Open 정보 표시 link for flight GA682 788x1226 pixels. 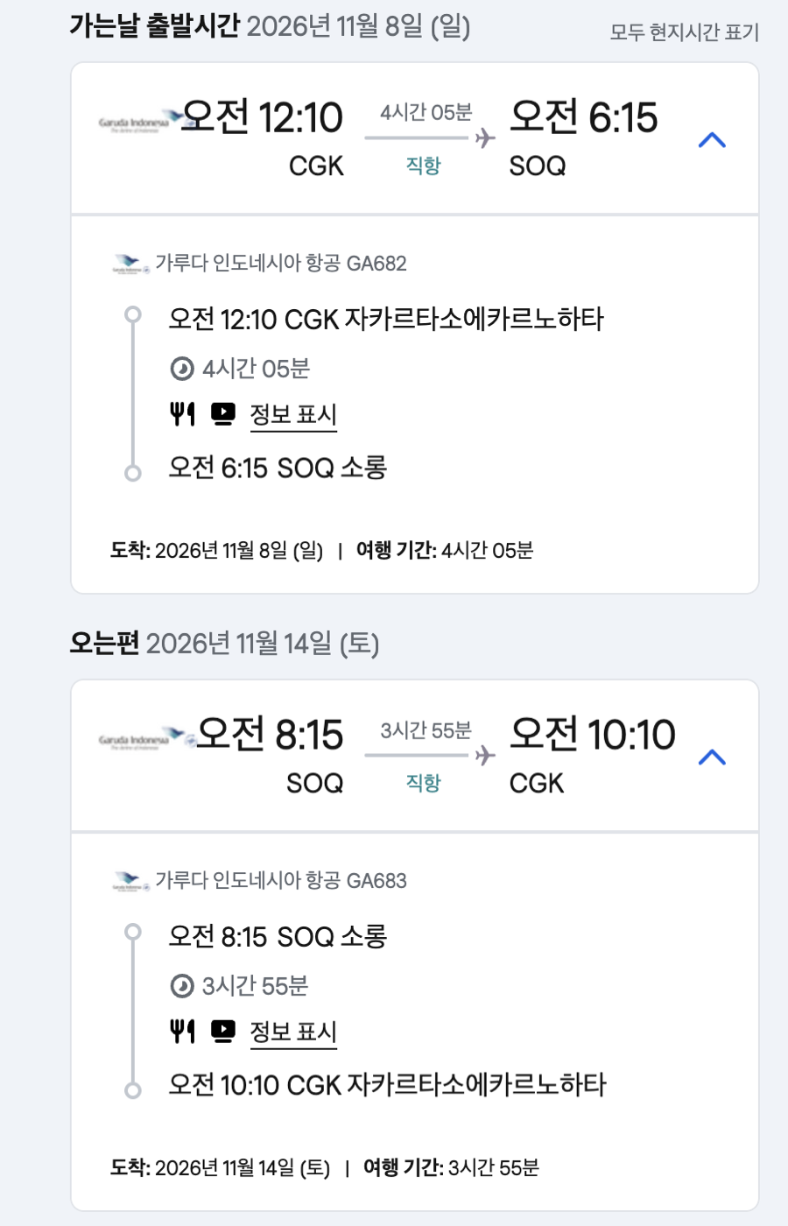point(293,414)
